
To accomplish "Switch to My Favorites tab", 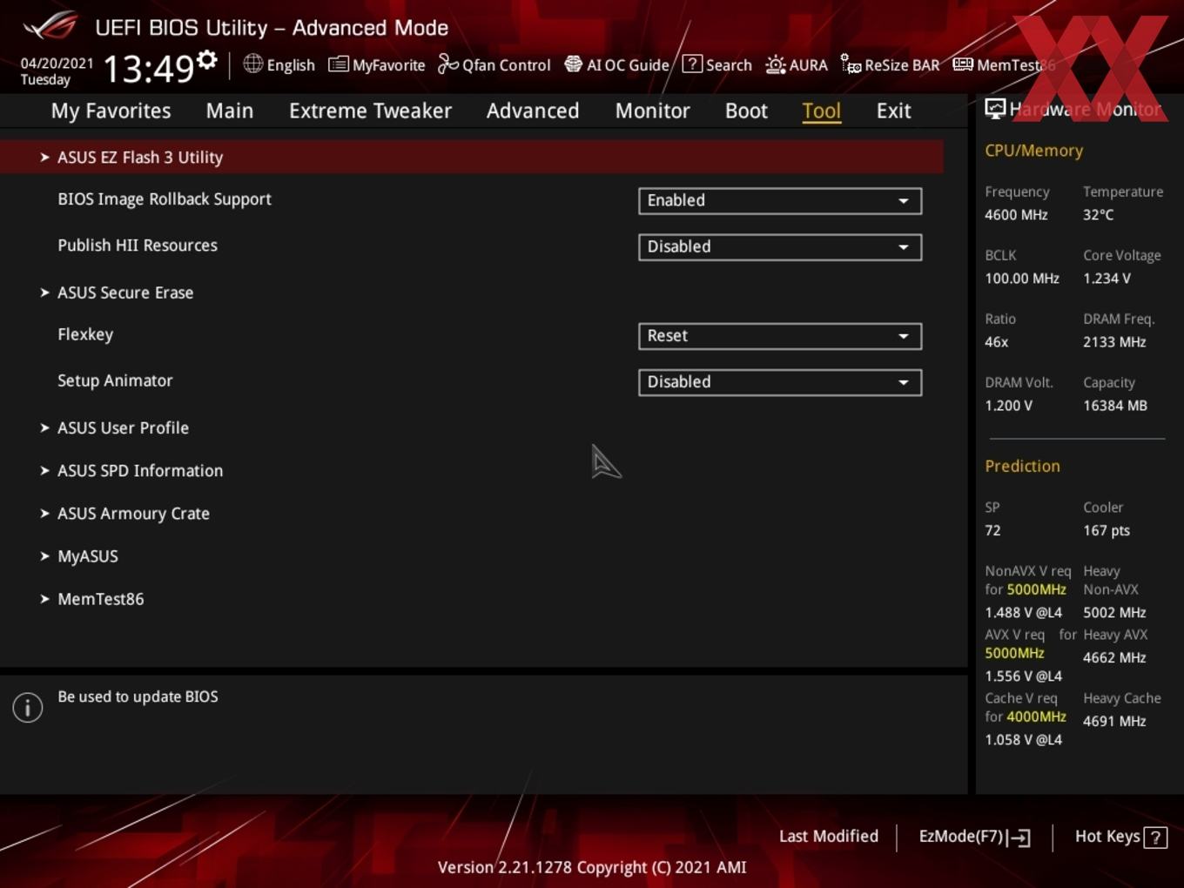I will point(111,111).
